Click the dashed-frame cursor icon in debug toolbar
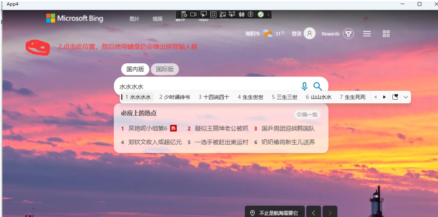Screen dimensions: 438x217 [232, 14]
